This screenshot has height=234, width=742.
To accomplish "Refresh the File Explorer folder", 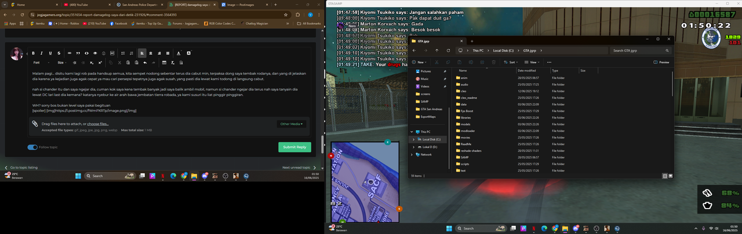I will (448, 50).
